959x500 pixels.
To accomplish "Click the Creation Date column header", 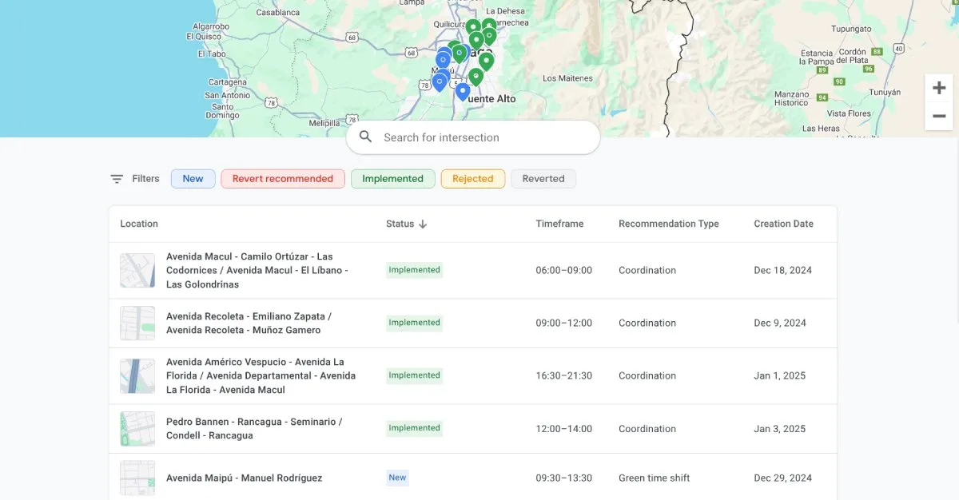I will [783, 224].
